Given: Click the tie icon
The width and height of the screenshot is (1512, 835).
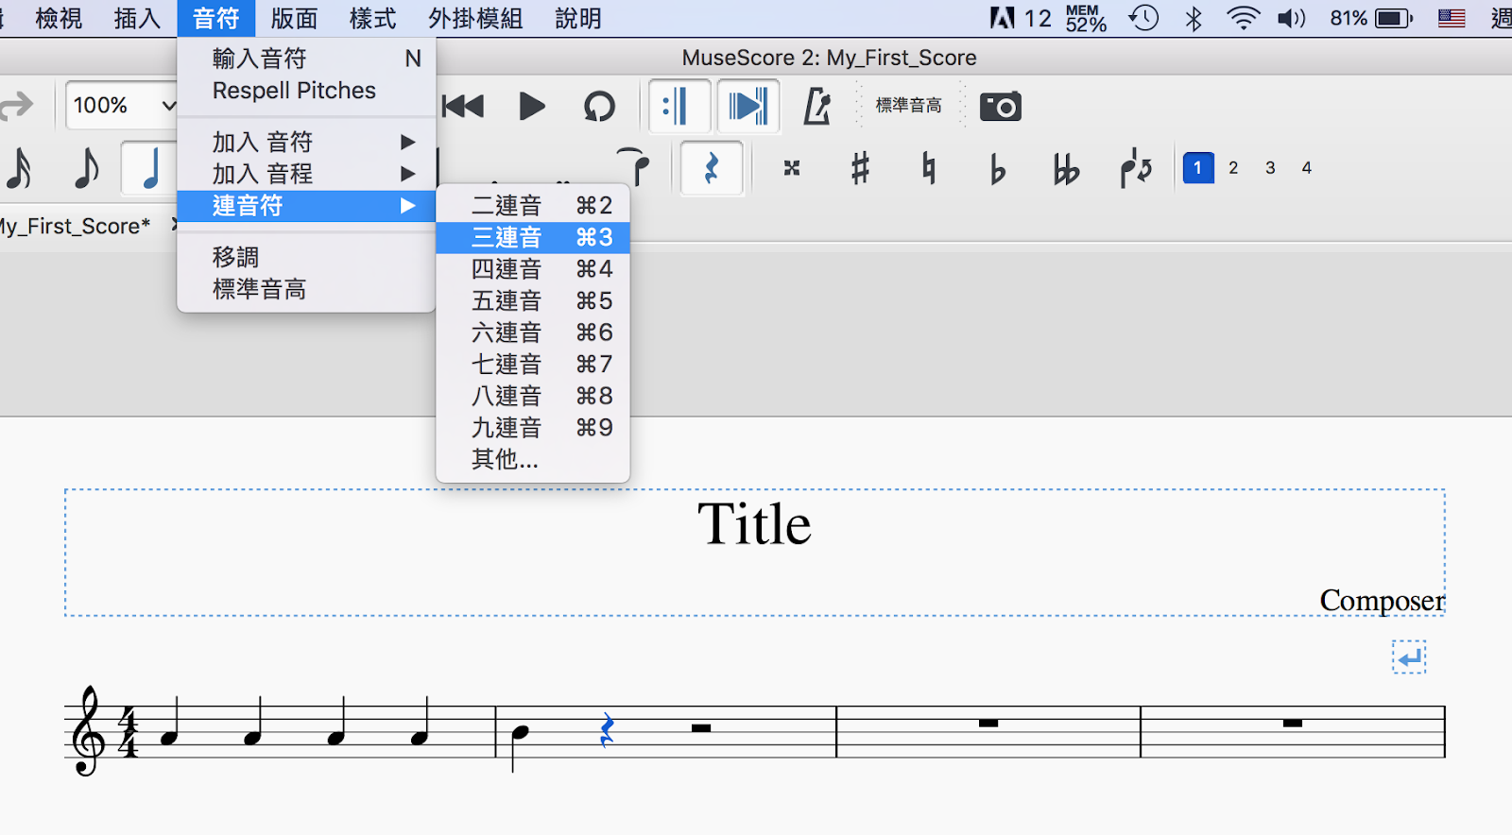Looking at the screenshot, I should point(635,166).
